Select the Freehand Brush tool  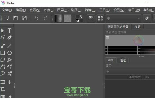point(3,46)
